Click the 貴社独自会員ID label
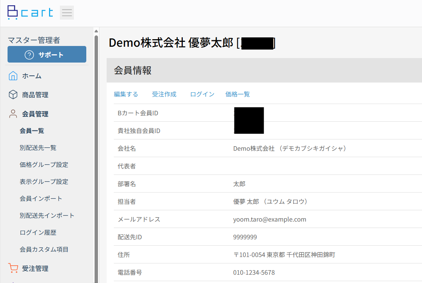Viewport: 422px width, 283px height. point(139,131)
